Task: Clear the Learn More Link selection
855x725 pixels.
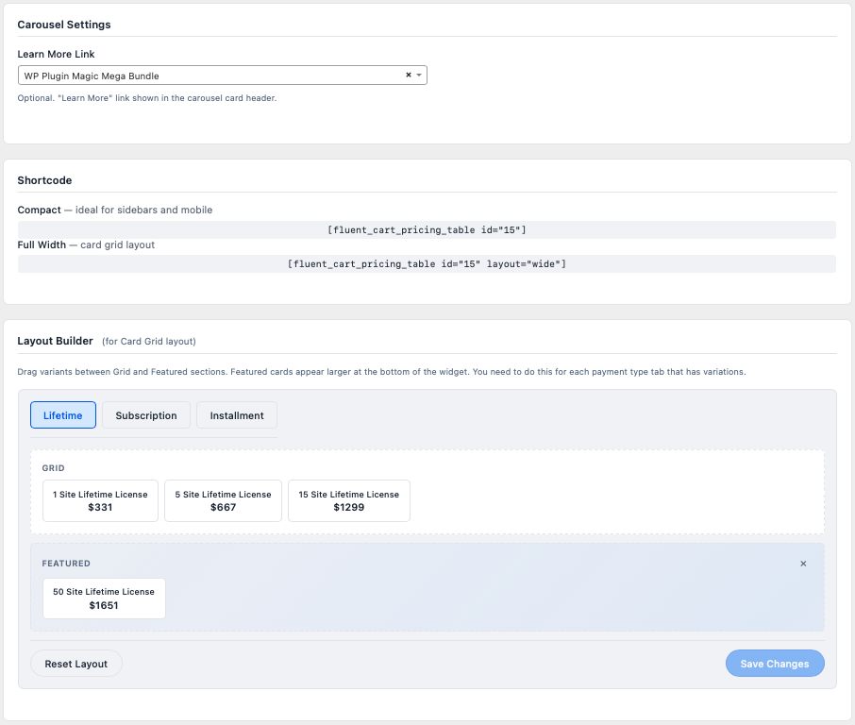Action: point(409,76)
